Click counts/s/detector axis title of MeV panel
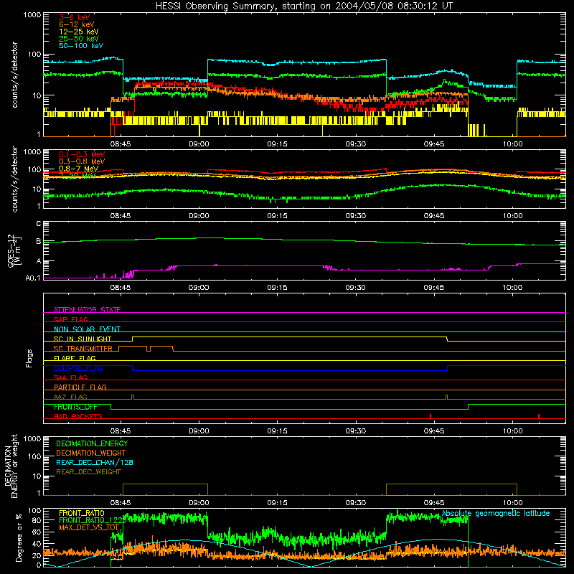 coord(14,179)
